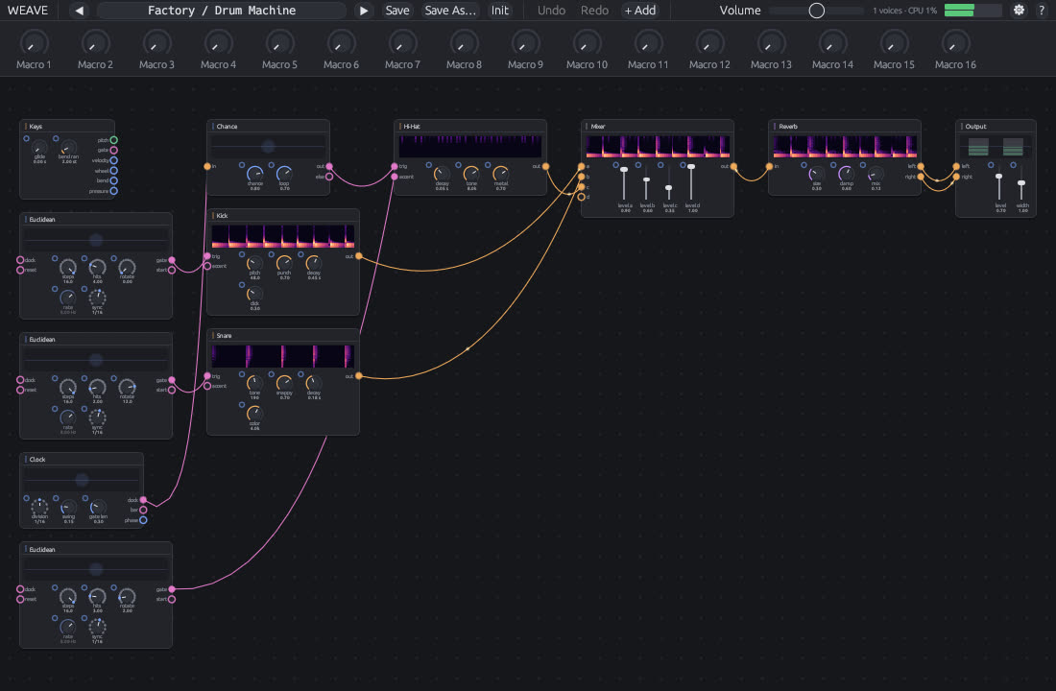Click the Reverb size knob
The height and width of the screenshot is (691, 1056).
(816, 174)
